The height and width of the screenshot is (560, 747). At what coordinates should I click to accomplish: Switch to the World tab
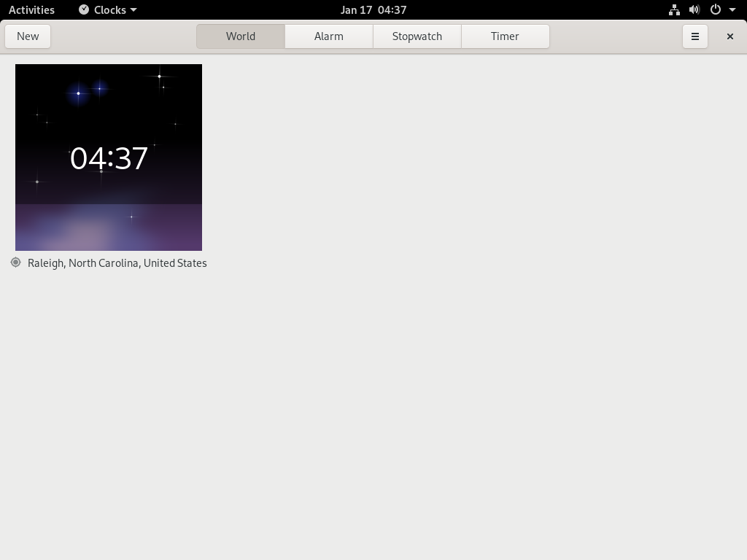(x=241, y=36)
